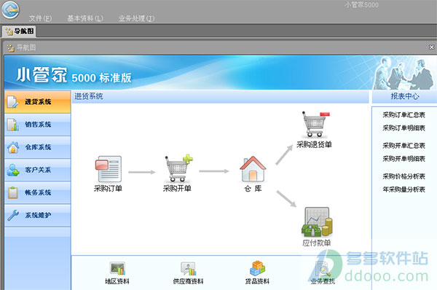437x290 pixels.
Task: Open the 采购开单 shopping cart icon
Action: click(178, 168)
